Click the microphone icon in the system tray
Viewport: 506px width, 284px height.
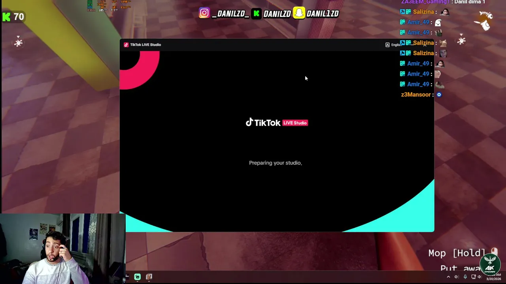(x=465, y=277)
